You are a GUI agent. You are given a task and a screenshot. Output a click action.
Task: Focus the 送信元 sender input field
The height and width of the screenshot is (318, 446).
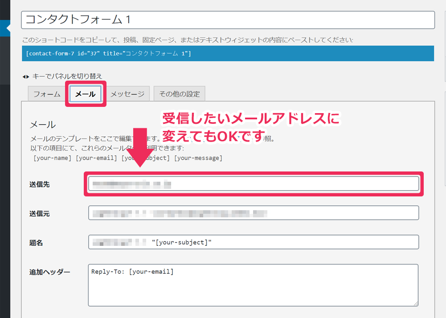(253, 213)
